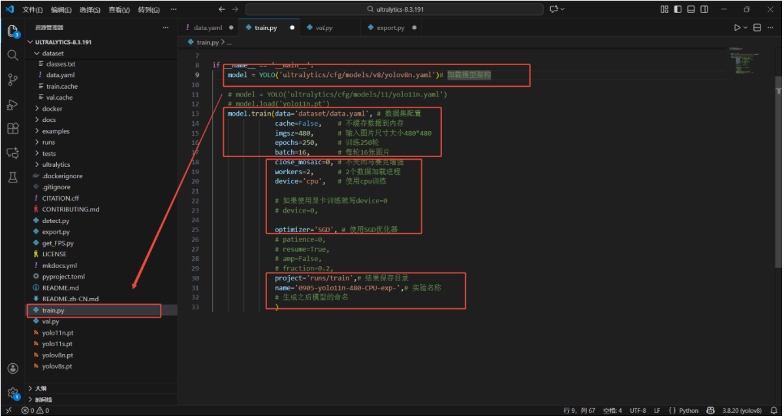Expand the 时间线 timeline section
The width and height of the screenshot is (784, 418).
click(x=101, y=399)
